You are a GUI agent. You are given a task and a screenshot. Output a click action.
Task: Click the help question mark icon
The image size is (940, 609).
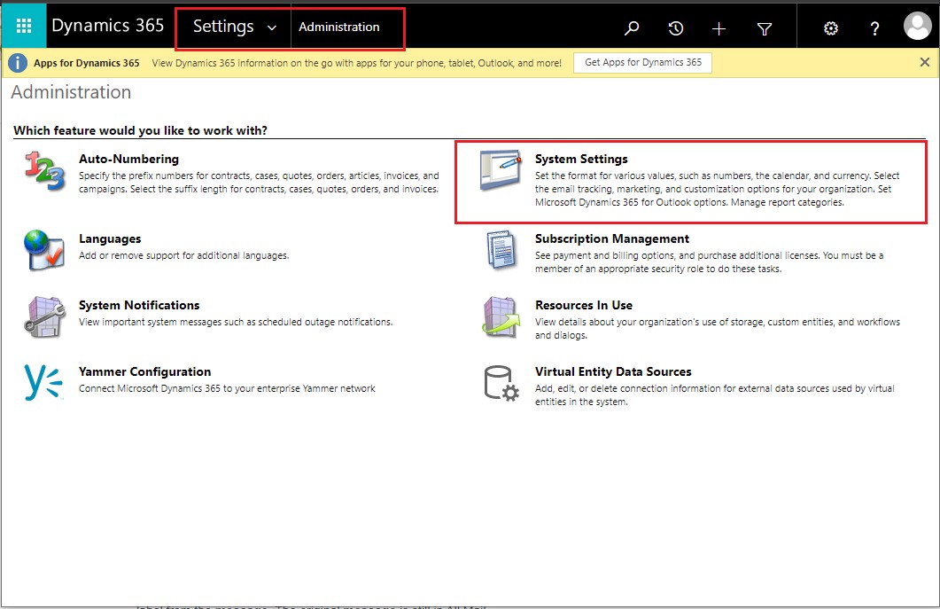coord(874,28)
